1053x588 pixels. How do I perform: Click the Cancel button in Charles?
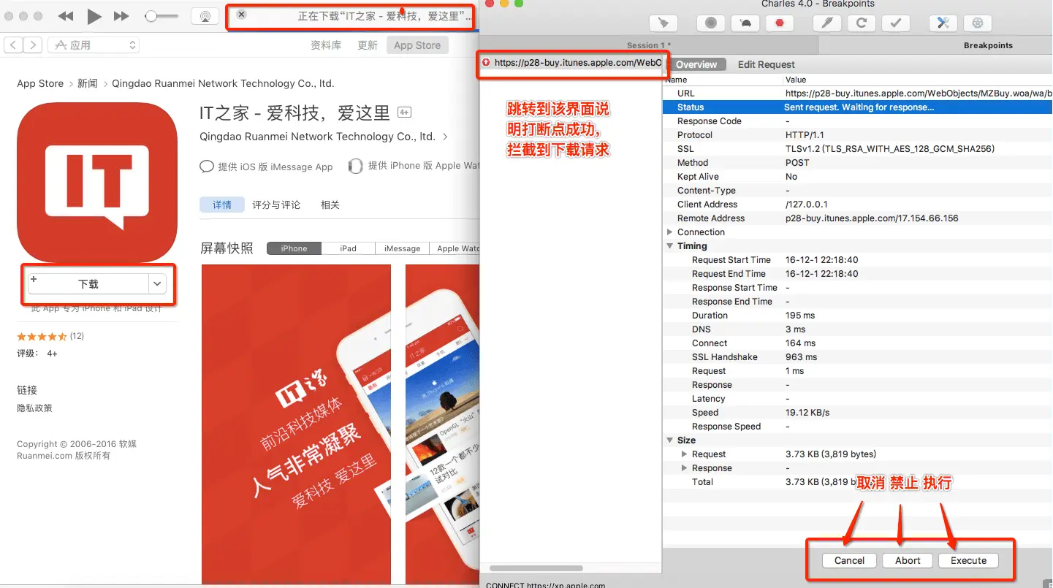(849, 560)
